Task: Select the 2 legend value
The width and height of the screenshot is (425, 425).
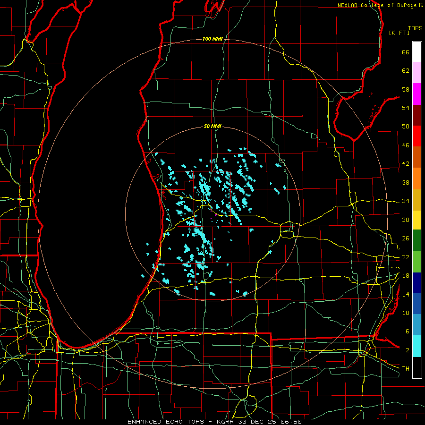Action: (408, 350)
